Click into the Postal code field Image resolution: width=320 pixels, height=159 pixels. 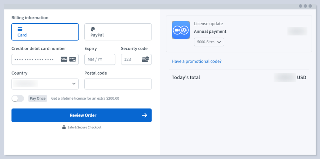pyautogui.click(x=118, y=84)
